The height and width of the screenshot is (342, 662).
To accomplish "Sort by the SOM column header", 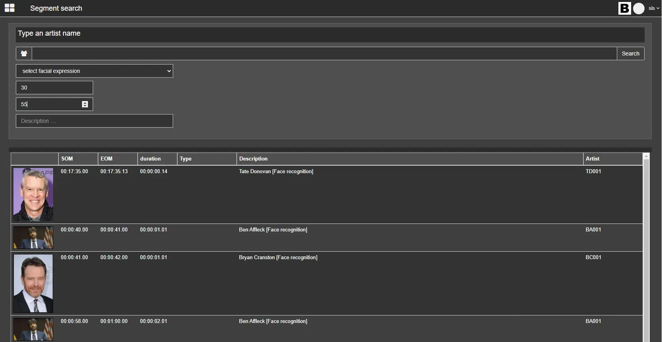I will [x=67, y=159].
